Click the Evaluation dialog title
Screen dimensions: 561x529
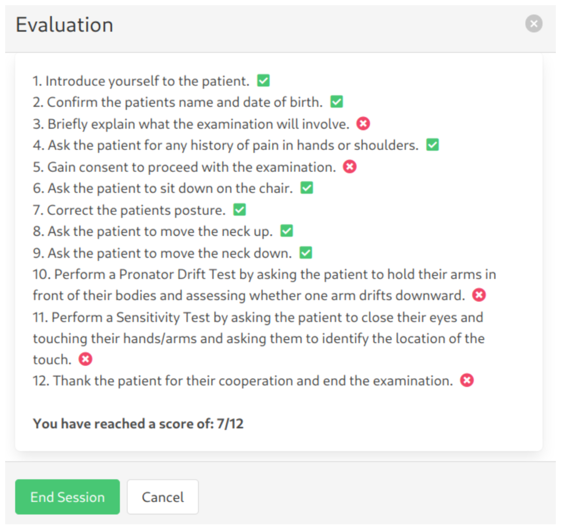pos(64,25)
